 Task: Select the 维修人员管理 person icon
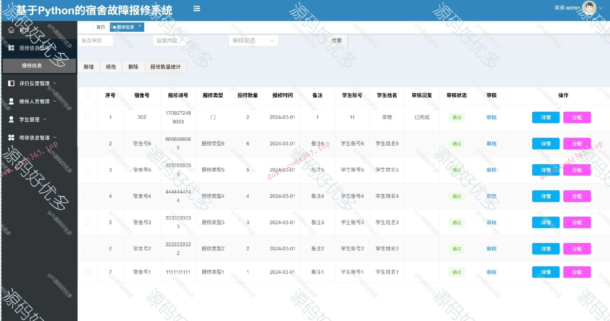[x=11, y=101]
